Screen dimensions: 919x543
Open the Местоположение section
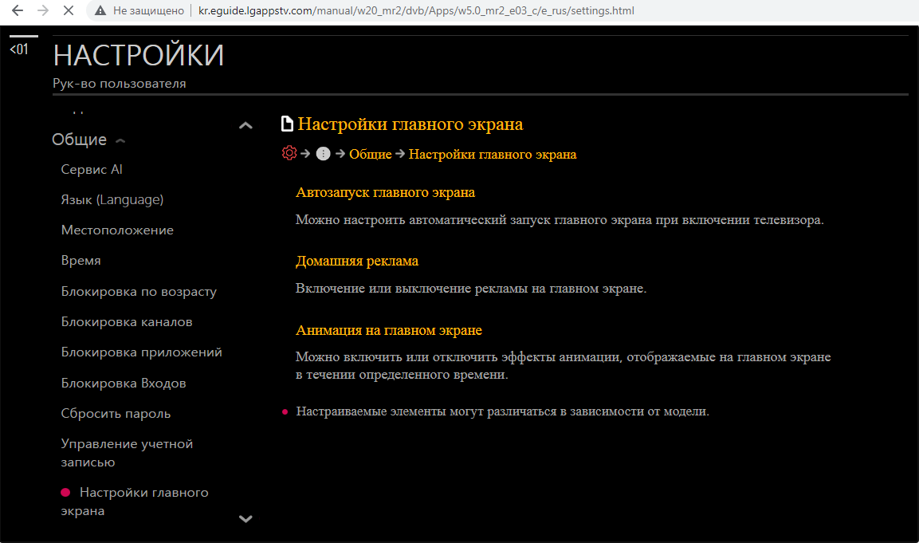click(117, 230)
